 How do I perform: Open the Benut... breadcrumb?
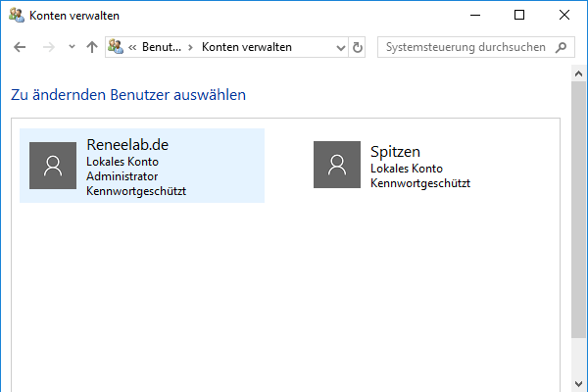[162, 47]
